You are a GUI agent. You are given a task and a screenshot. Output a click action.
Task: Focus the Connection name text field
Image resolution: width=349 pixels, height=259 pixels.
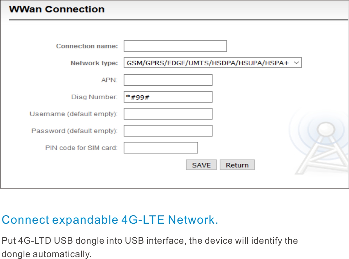coord(175,46)
